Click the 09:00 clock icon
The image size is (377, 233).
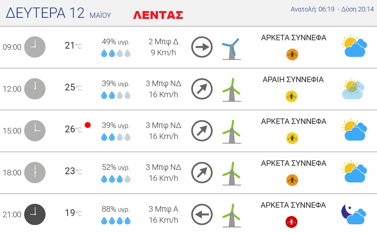point(35,47)
